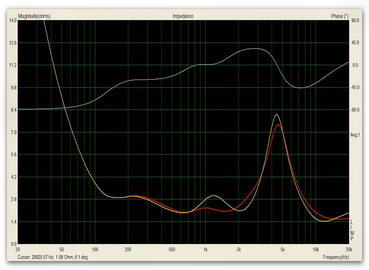The width and height of the screenshot is (369, 270).
Task: Click the peak of the yellow curve near 5k
Action: click(276, 115)
